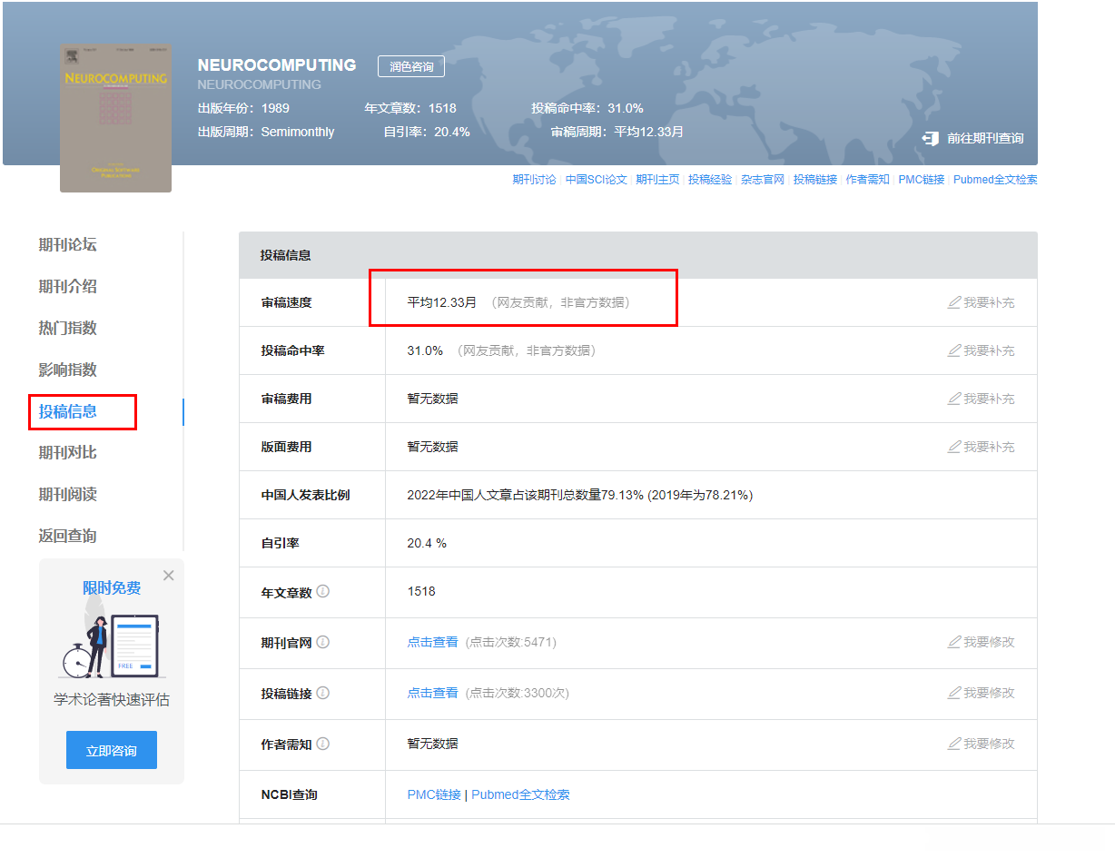Viewport: 1115px width, 858px height.
Task: Open 前往期刊查询 link in the banner
Action: pos(985,138)
